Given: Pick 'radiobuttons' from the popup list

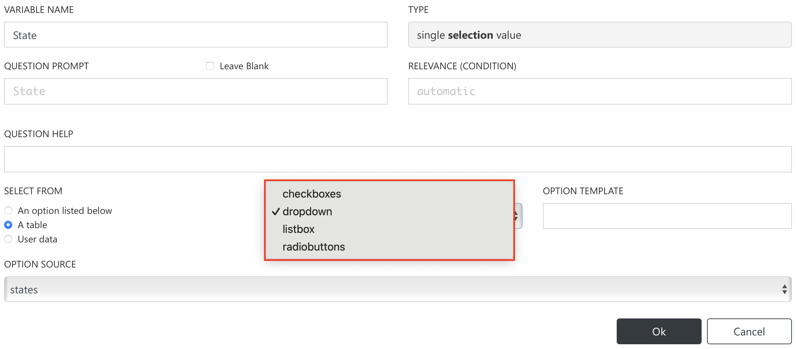Looking at the screenshot, I should click(x=313, y=247).
